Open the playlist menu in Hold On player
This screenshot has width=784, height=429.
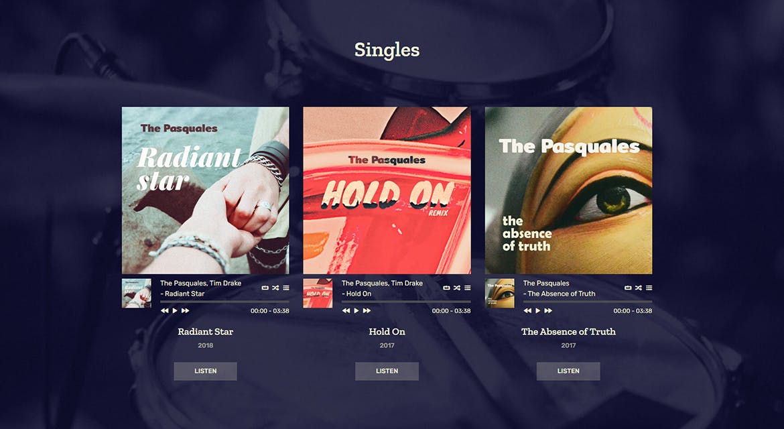(468, 288)
